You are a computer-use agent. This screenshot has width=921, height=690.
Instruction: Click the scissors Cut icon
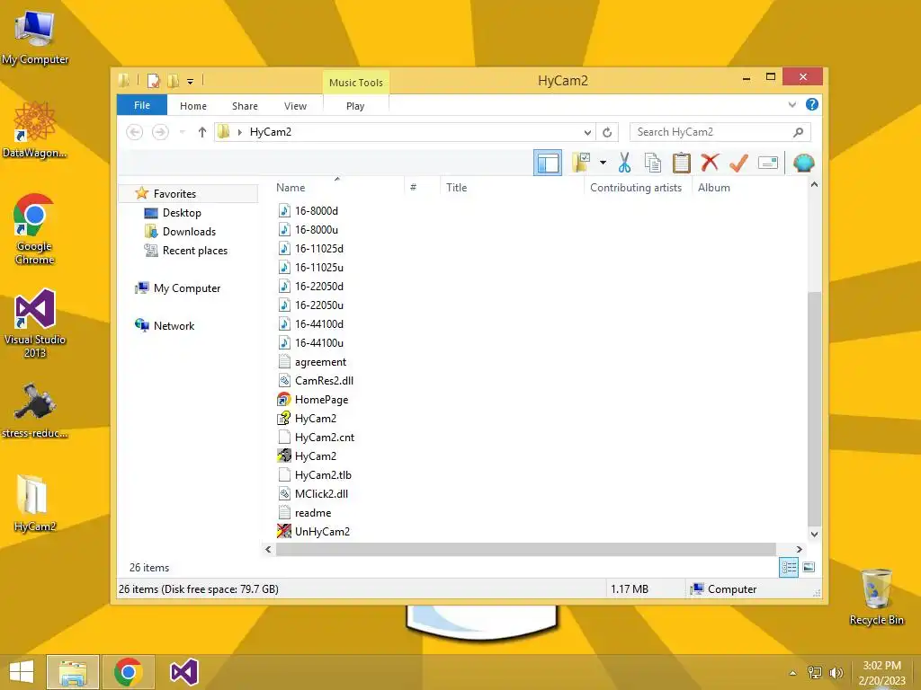624,163
